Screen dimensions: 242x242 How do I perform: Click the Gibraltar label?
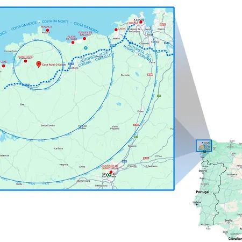235,239
